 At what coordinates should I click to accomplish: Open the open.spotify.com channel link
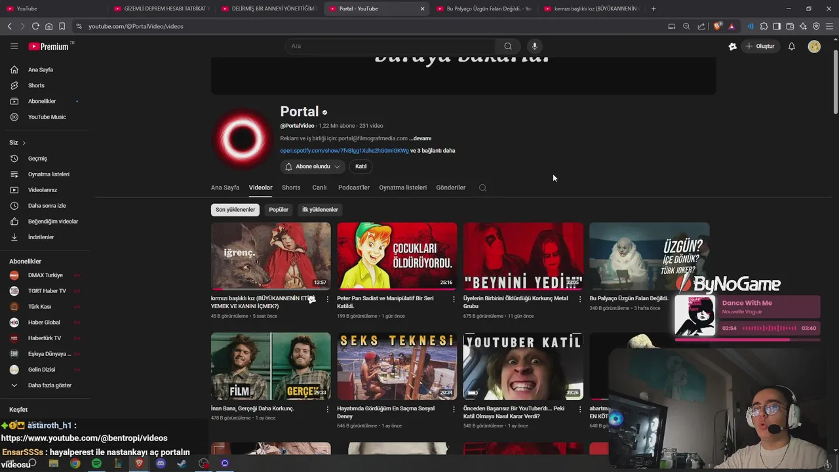[344, 151]
